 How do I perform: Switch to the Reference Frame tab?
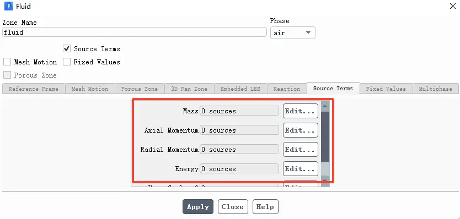click(34, 89)
